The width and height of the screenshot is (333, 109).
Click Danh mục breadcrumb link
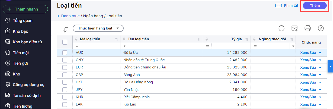[x=70, y=16]
